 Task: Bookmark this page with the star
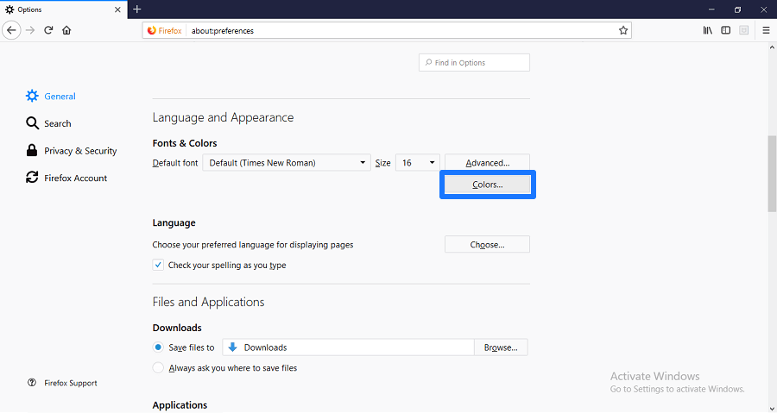pyautogui.click(x=622, y=31)
